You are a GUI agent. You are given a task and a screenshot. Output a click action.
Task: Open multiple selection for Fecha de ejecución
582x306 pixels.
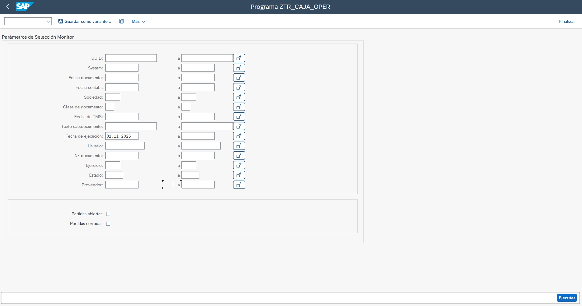pos(239,136)
